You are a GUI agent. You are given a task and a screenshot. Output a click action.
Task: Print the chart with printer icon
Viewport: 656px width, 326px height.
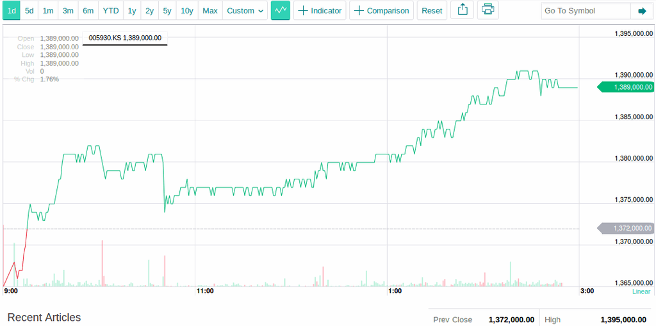point(488,10)
